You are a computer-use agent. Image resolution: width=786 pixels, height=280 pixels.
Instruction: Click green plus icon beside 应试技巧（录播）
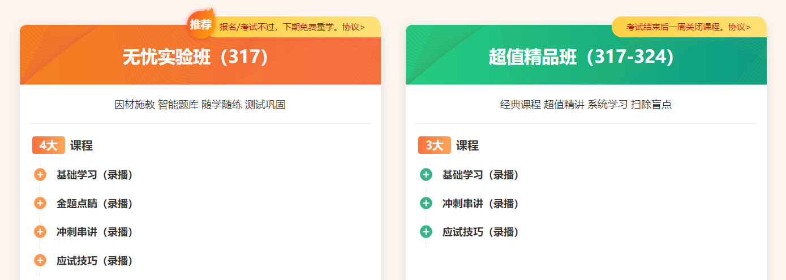(426, 232)
